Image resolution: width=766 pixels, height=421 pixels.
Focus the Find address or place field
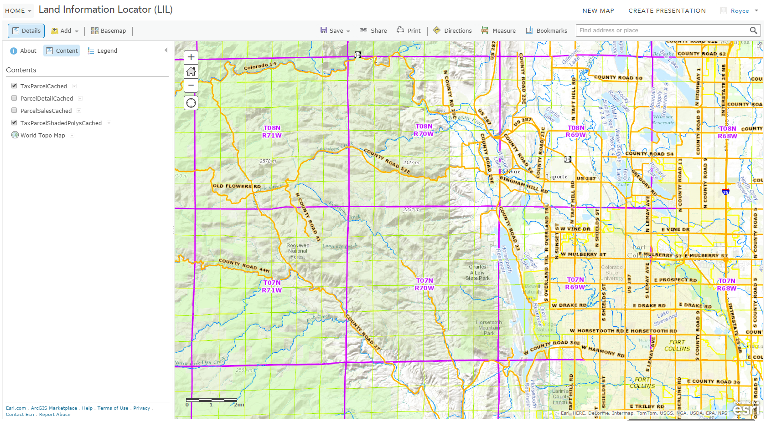point(662,30)
